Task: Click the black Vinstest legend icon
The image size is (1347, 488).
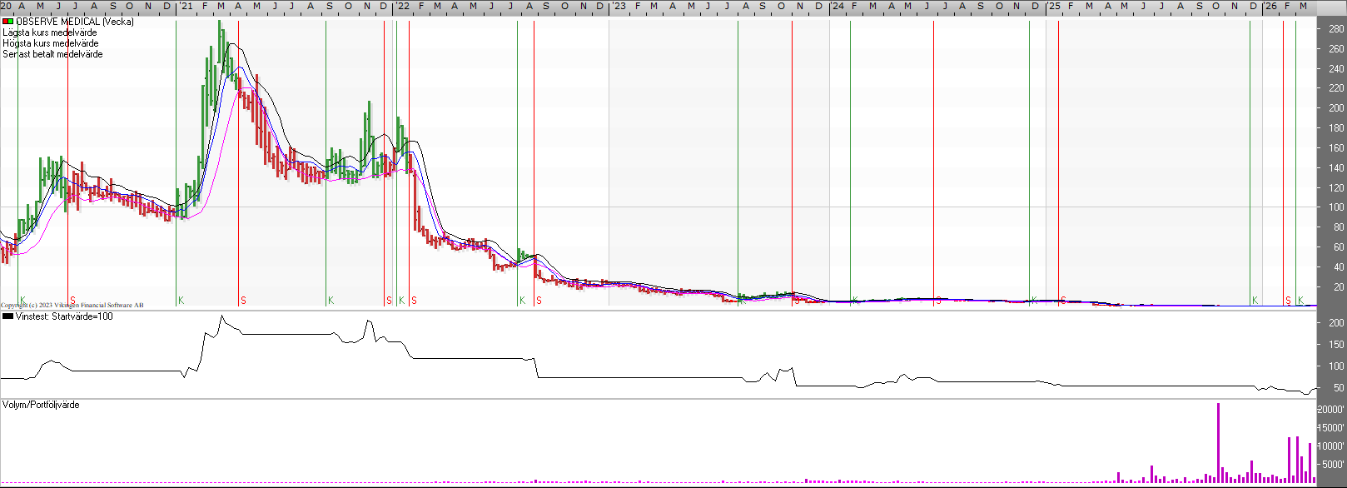Action: [7, 316]
